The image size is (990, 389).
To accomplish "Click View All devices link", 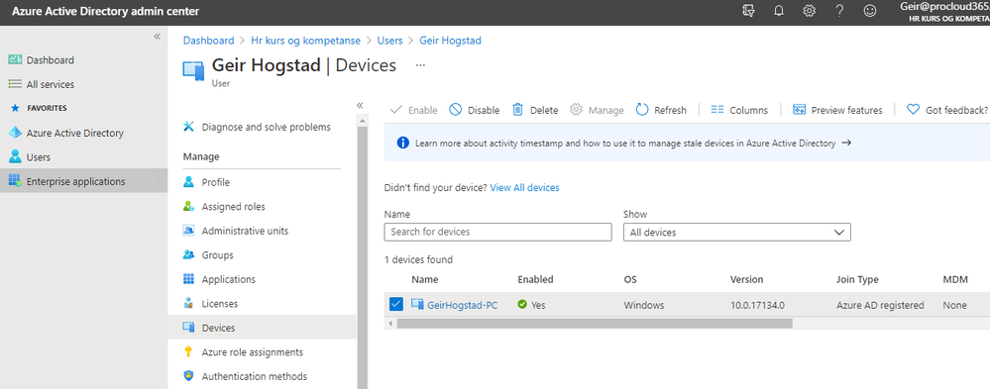I will coord(524,188).
